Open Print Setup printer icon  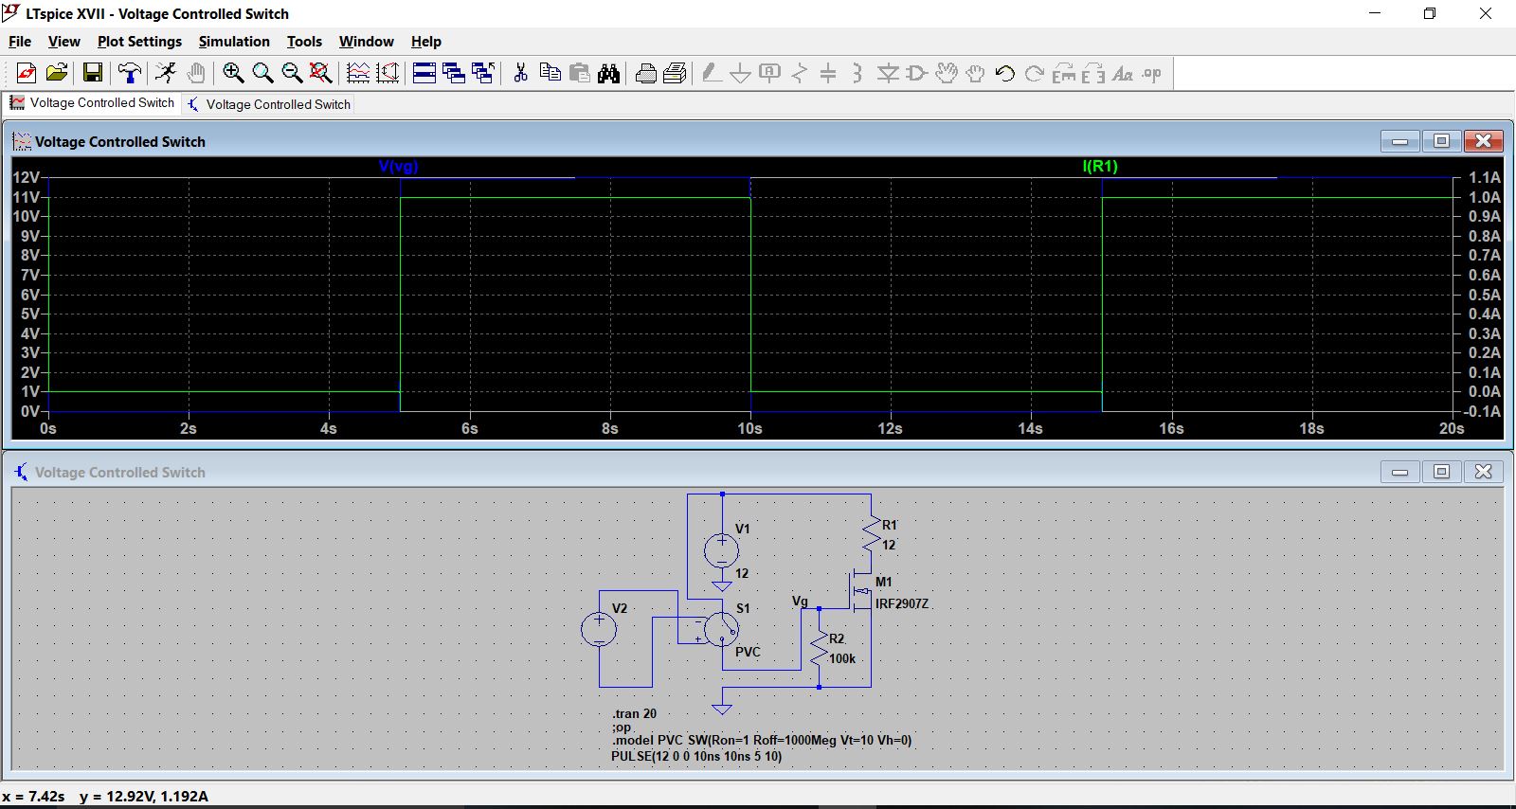[646, 73]
